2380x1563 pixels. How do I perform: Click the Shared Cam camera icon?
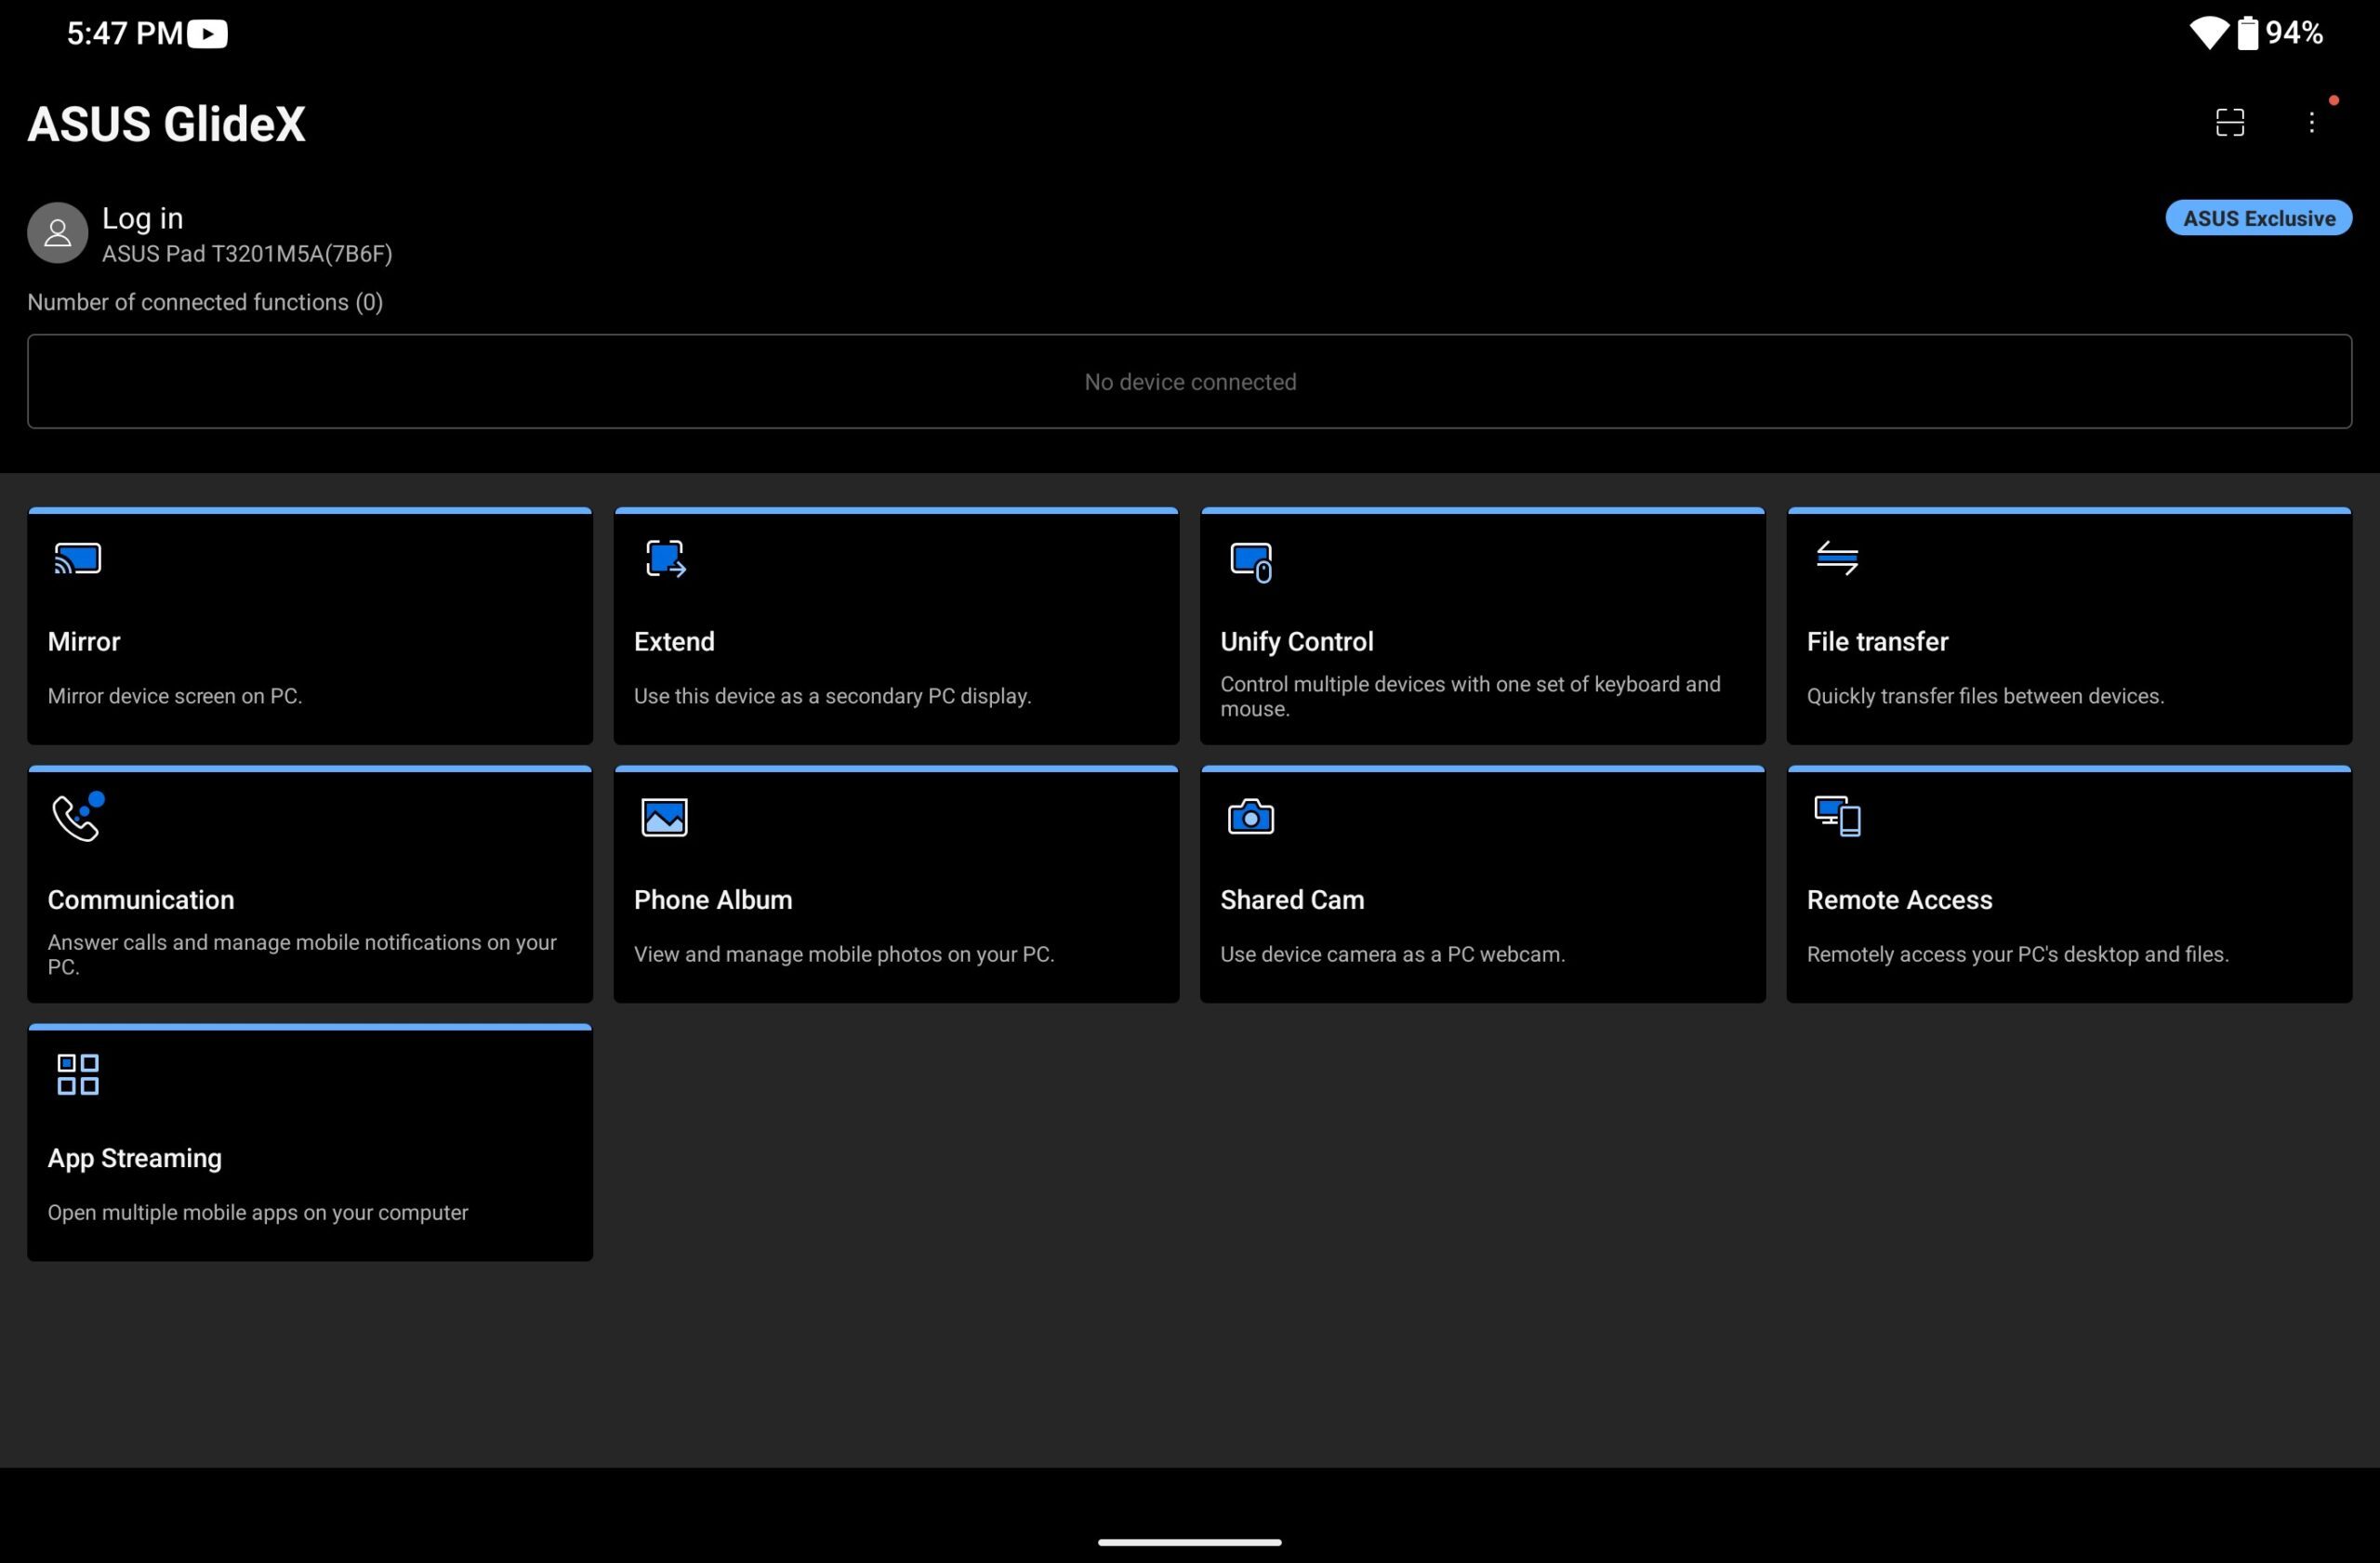pos(1251,817)
